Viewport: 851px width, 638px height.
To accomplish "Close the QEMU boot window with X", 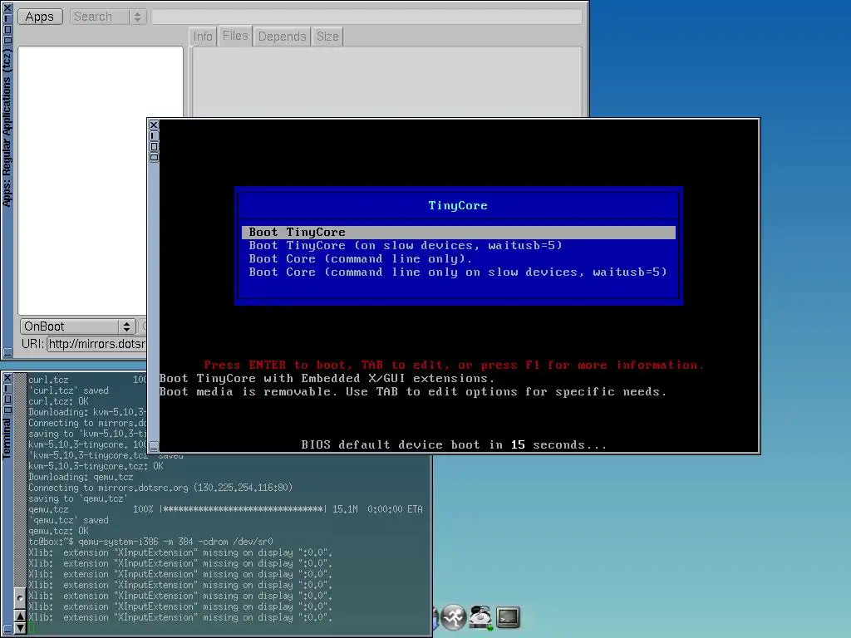I will click(x=154, y=125).
